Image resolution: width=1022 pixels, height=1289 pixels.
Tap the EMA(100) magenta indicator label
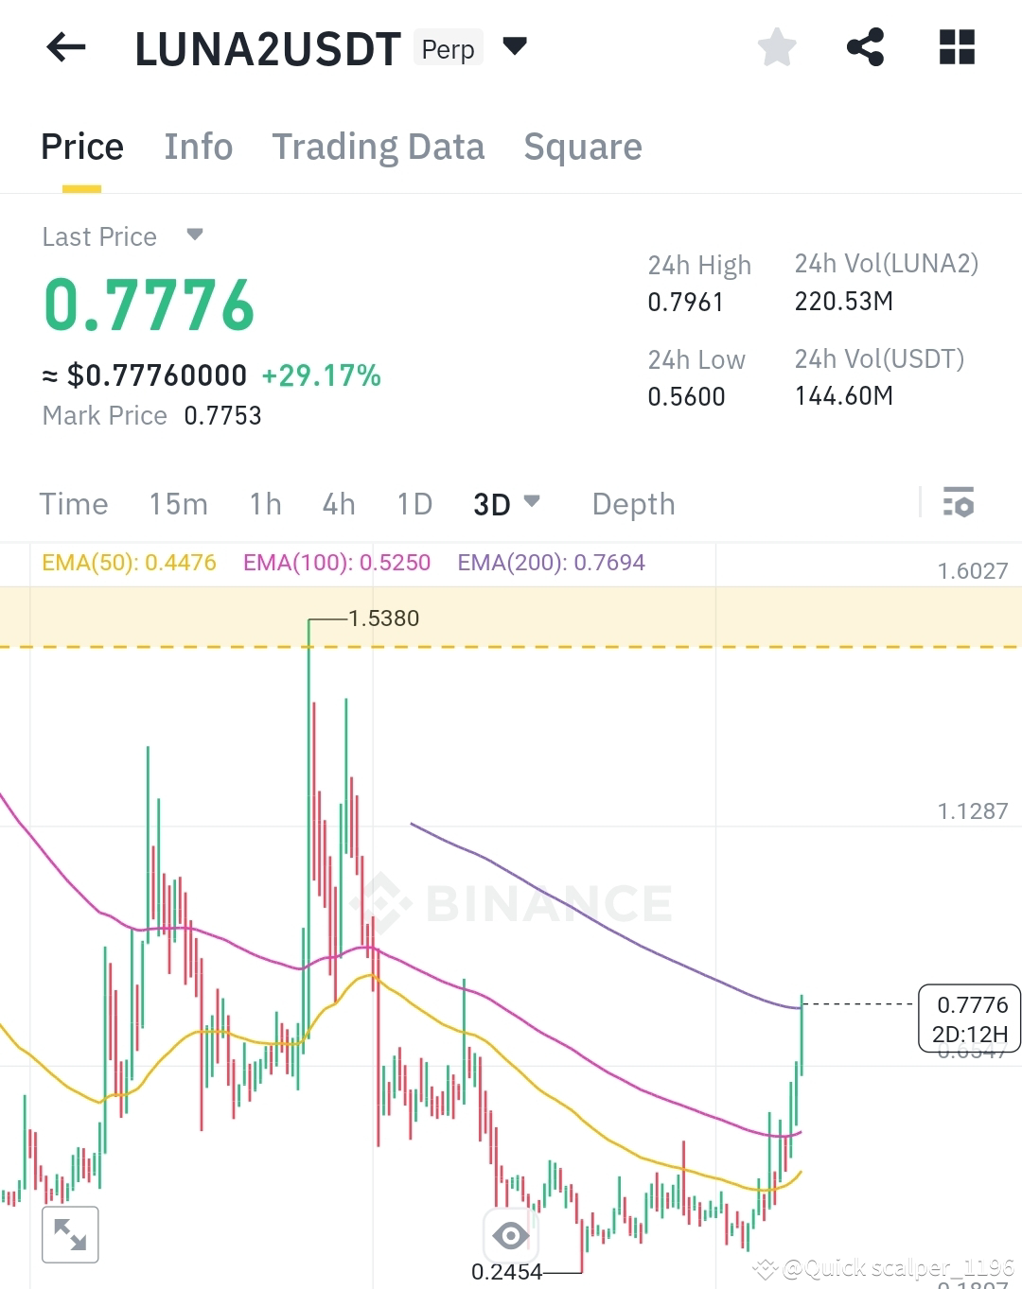tap(337, 562)
